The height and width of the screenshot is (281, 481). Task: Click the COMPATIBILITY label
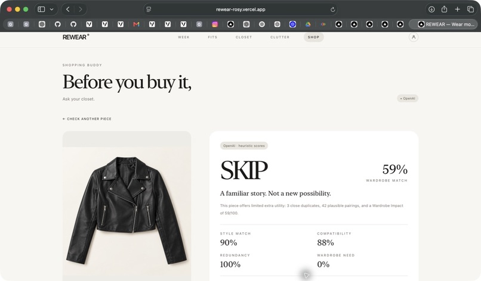[x=334, y=233]
